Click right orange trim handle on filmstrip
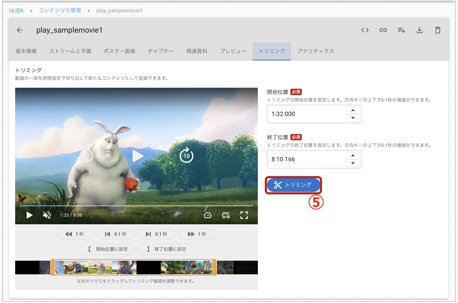 click(x=214, y=267)
